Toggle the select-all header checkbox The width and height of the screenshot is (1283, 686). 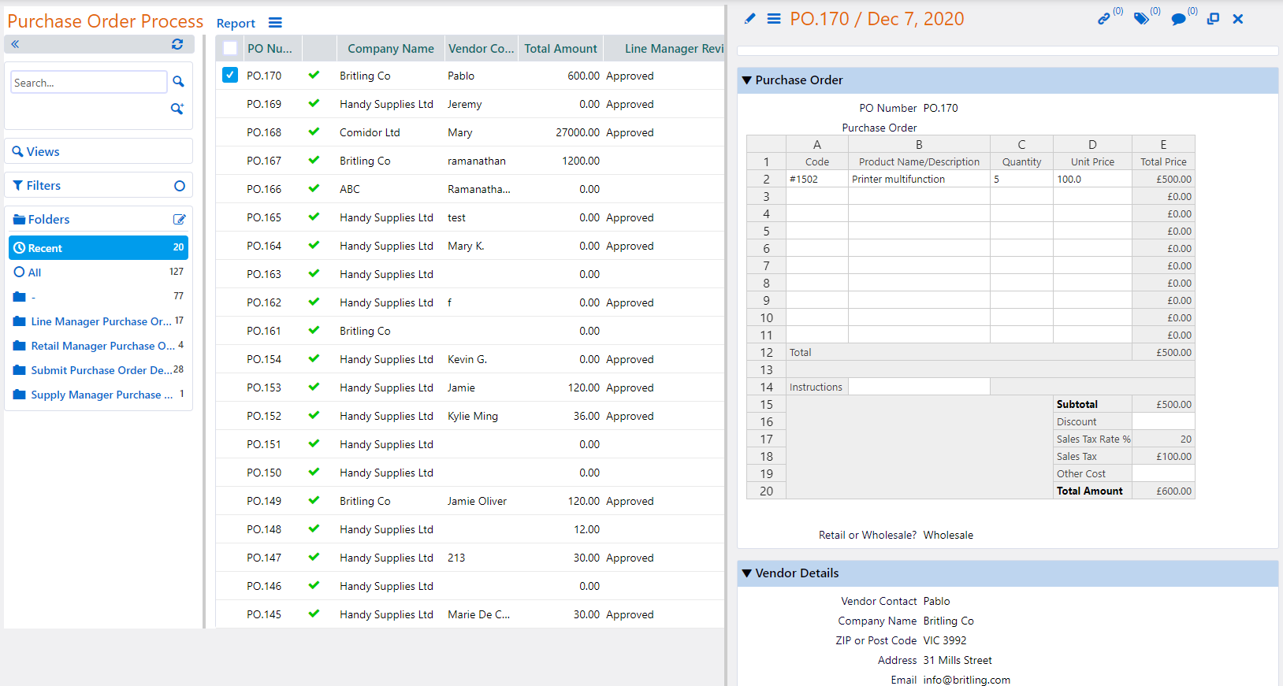click(230, 48)
